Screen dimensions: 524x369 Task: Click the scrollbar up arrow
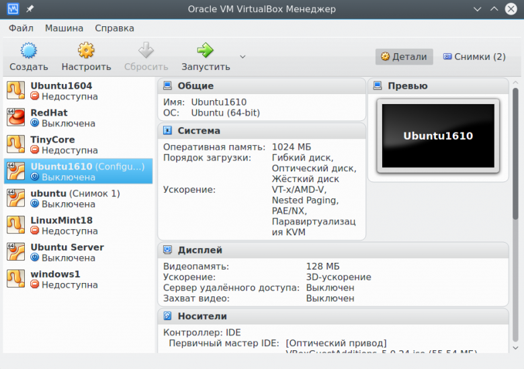pyautogui.click(x=516, y=82)
